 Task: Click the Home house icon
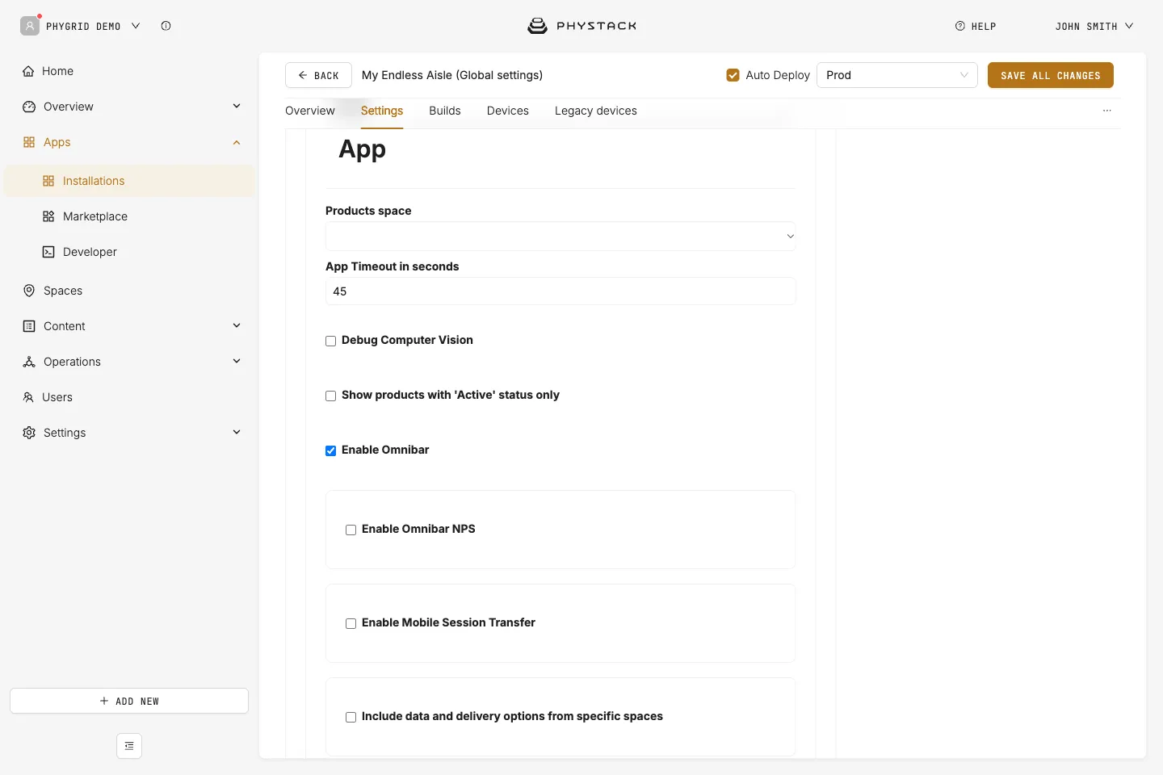pos(29,71)
